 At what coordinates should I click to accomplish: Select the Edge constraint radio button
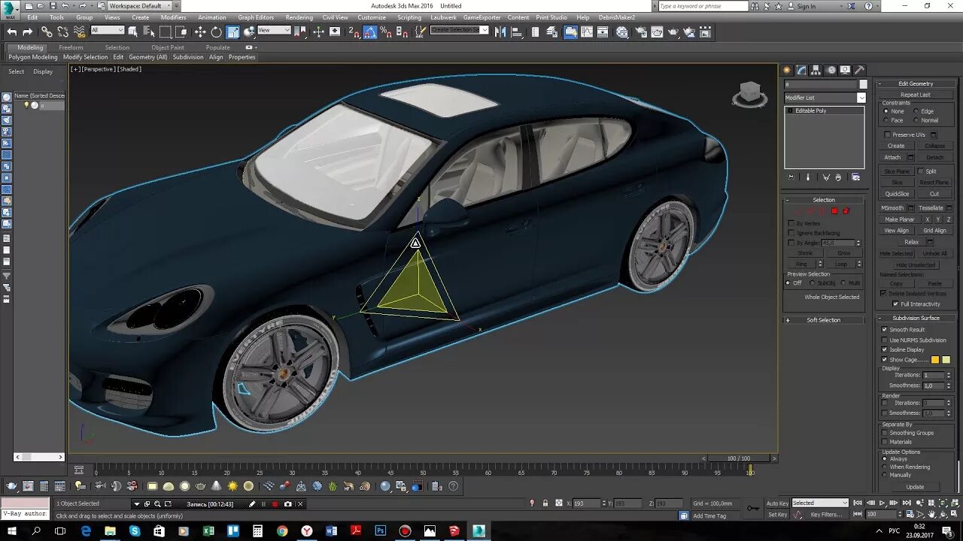pos(916,111)
